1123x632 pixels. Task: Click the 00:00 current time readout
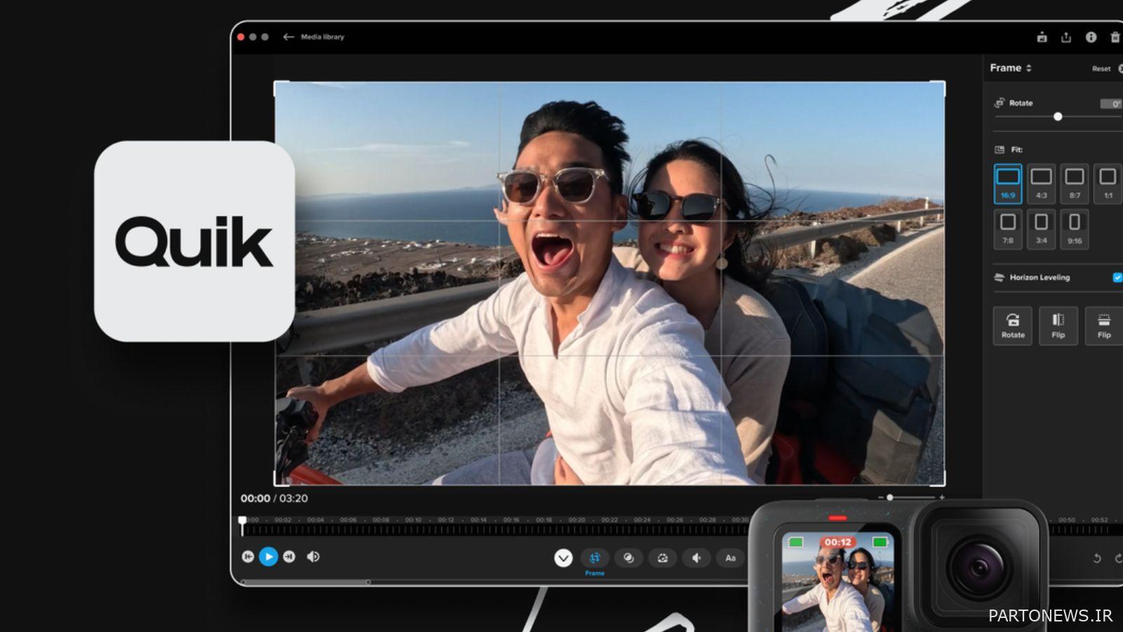255,499
